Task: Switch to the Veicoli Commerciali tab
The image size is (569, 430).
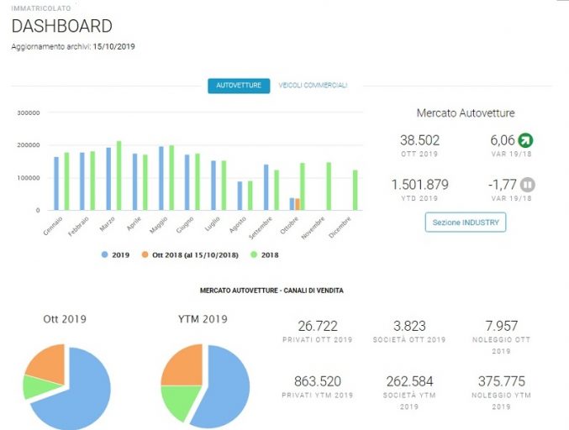Action: pyautogui.click(x=313, y=85)
